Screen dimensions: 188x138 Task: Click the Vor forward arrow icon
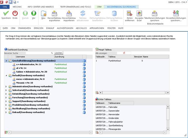(x=34, y=14)
